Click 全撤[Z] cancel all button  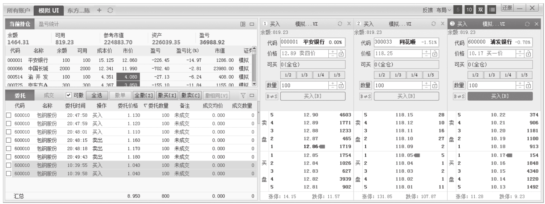(143, 96)
